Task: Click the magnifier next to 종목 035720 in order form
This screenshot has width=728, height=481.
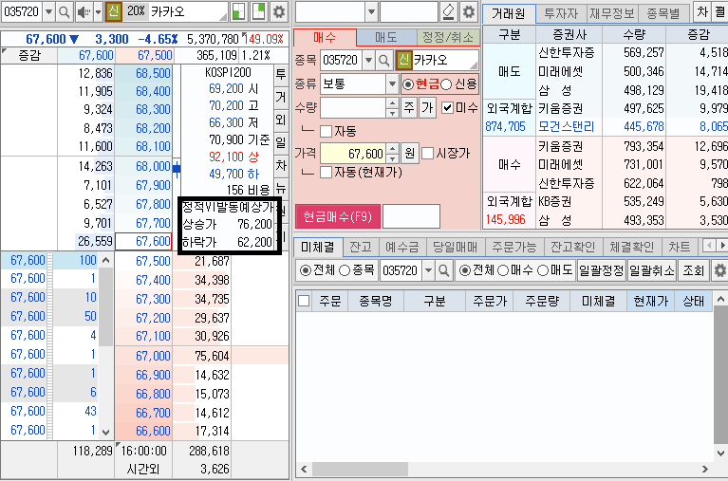Action: click(384, 61)
